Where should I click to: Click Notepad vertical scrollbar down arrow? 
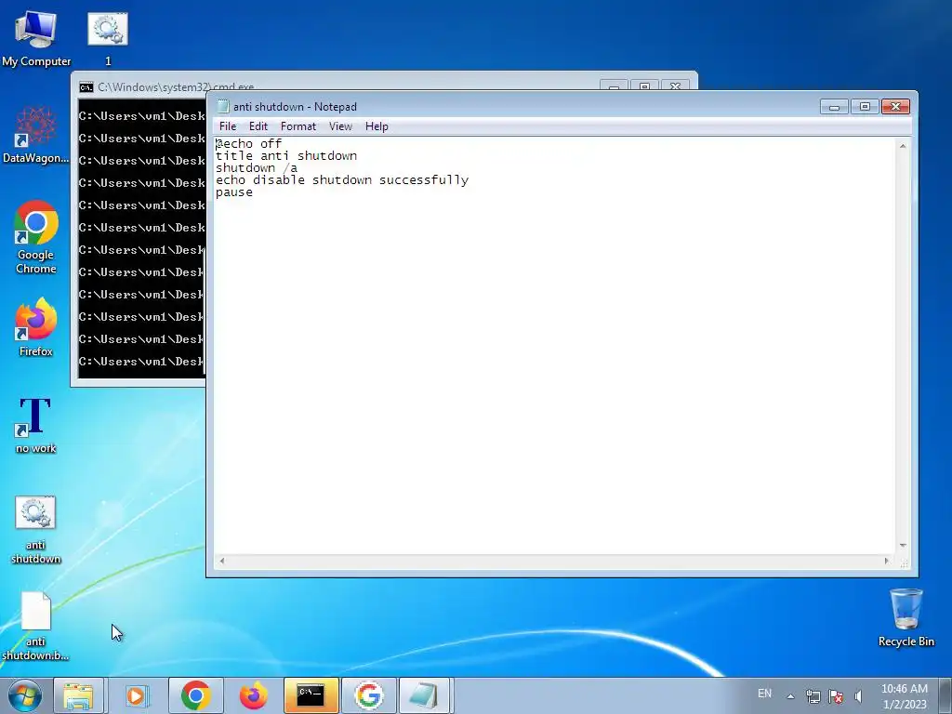[903, 546]
